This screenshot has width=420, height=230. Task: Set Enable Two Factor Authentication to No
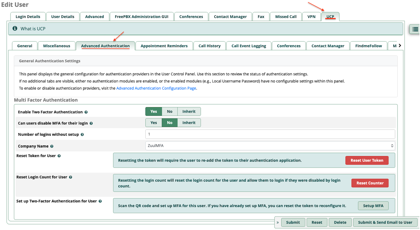[x=170, y=112]
